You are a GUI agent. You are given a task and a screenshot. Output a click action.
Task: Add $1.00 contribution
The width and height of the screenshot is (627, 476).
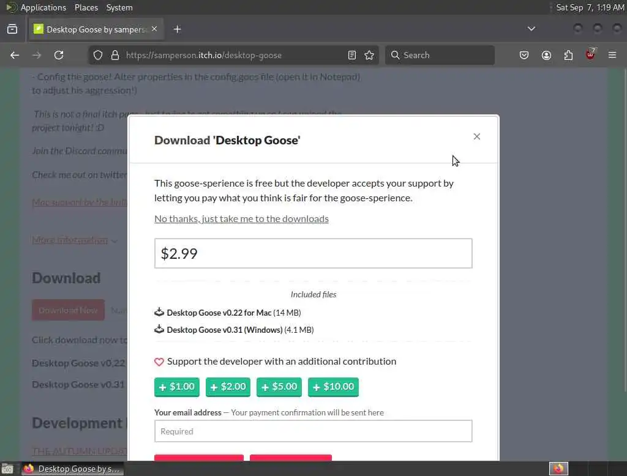(x=177, y=387)
